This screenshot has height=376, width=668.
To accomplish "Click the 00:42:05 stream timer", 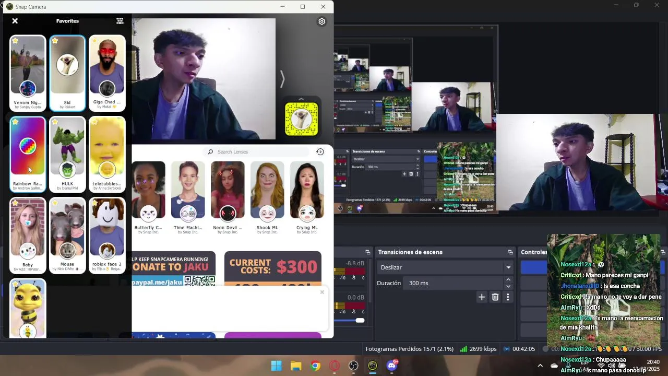I will tap(520, 349).
